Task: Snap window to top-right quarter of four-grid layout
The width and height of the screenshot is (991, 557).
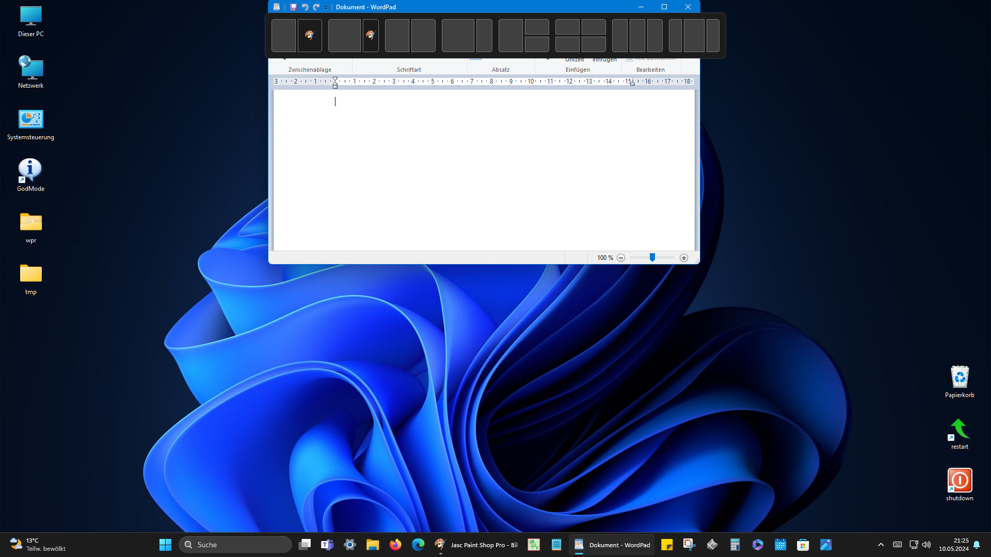Action: tap(594, 27)
